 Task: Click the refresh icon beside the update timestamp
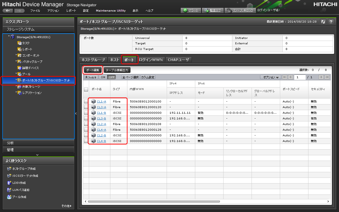click(323, 22)
